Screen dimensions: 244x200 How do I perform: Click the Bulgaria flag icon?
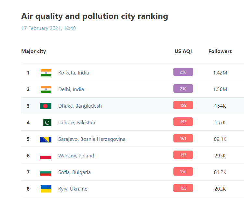46,172
